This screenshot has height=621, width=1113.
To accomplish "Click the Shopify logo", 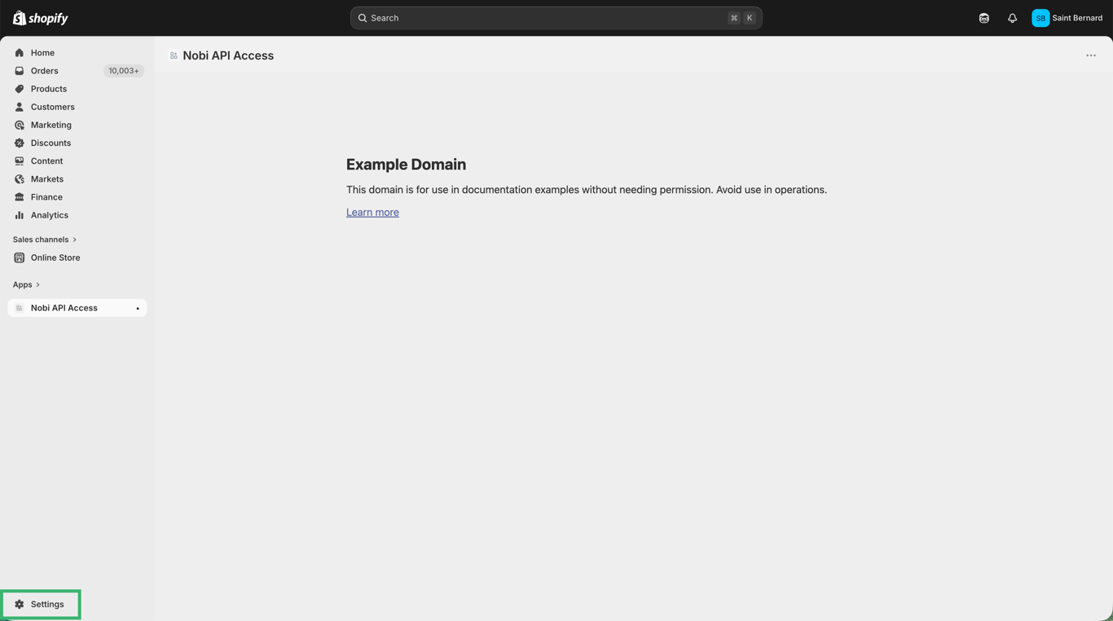I will [40, 18].
